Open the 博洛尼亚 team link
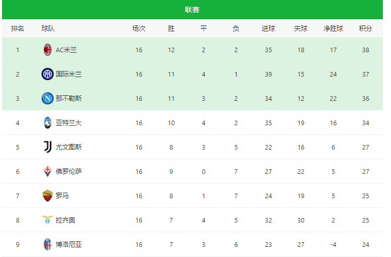 [68, 244]
